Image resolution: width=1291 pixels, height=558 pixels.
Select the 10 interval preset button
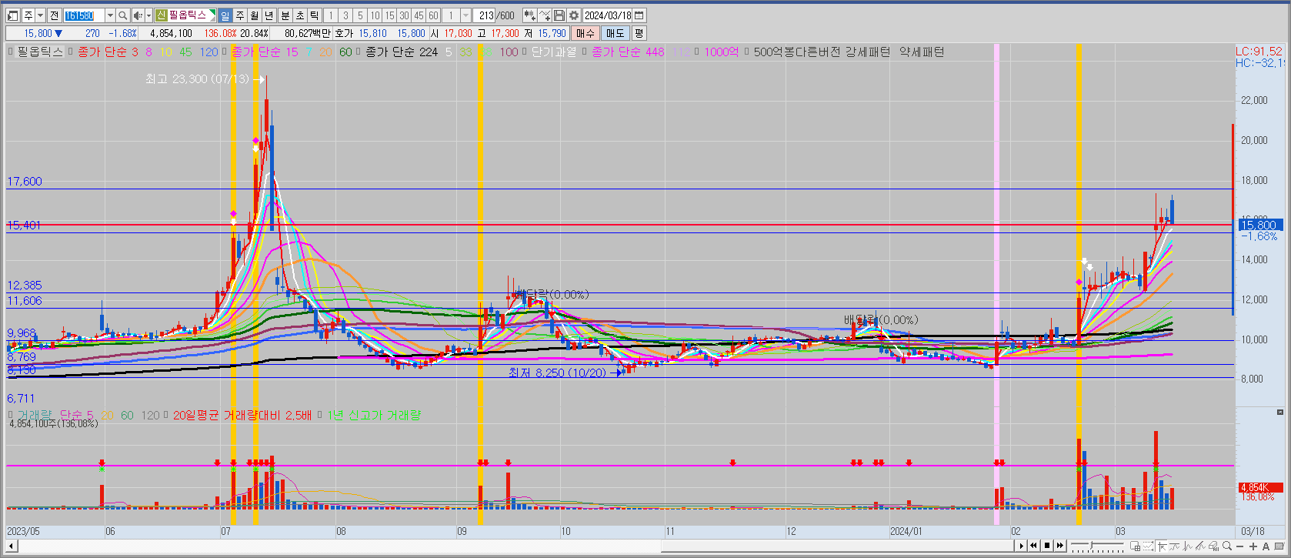(x=375, y=15)
